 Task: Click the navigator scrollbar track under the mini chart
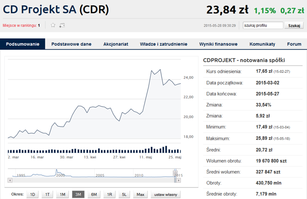pos(93,180)
